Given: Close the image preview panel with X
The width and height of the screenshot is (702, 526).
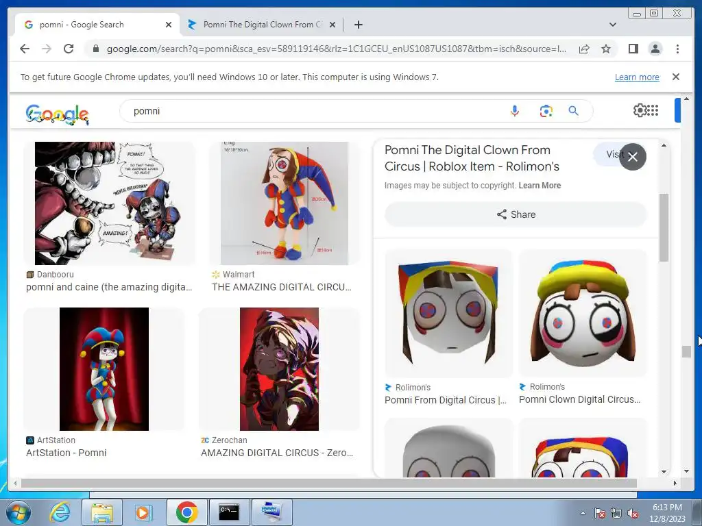Looking at the screenshot, I should click(x=633, y=157).
